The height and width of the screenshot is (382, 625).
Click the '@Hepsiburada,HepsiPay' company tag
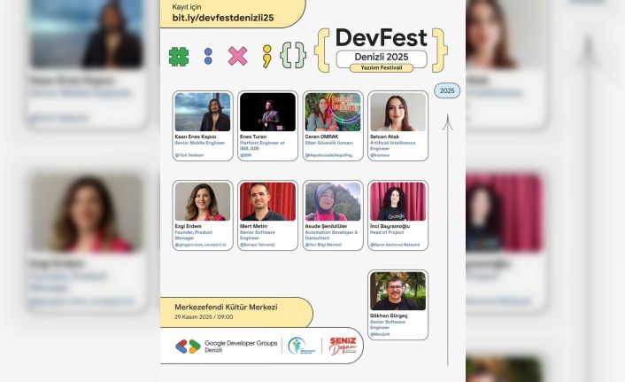coord(328,155)
